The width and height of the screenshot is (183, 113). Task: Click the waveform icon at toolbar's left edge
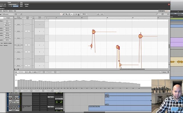1,14
